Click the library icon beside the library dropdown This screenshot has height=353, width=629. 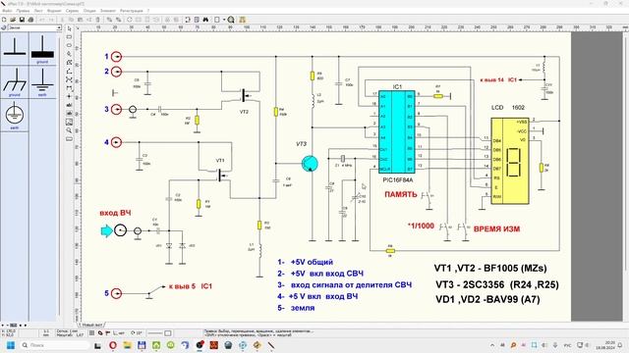point(4,27)
